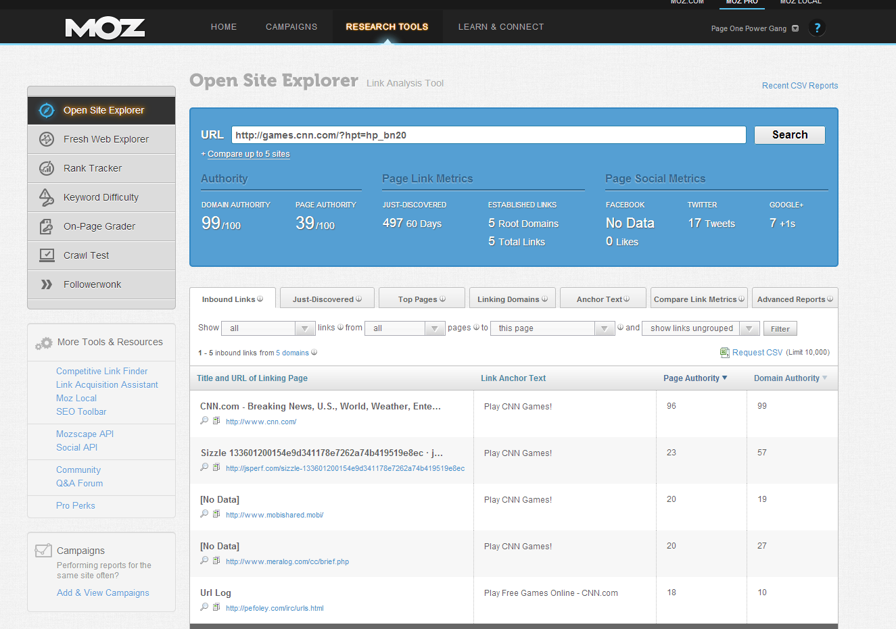
Task: Click info icon after 'links' filter label
Action: (x=340, y=328)
